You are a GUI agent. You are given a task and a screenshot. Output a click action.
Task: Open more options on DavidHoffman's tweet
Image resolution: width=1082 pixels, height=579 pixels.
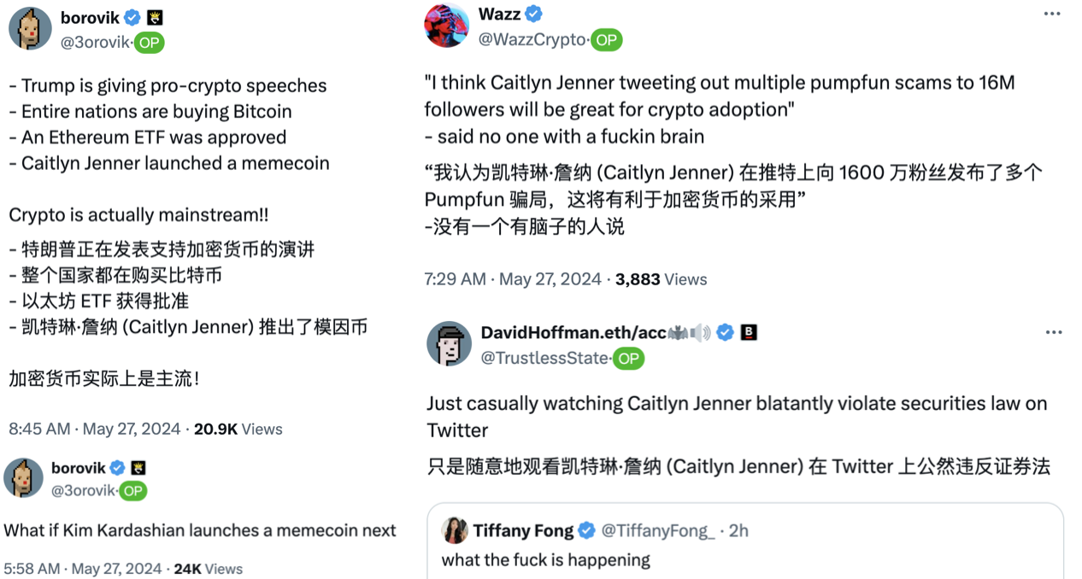(1054, 332)
